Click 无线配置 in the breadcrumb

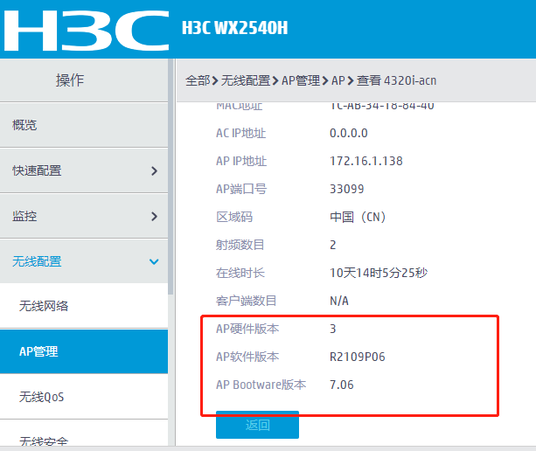(x=246, y=80)
